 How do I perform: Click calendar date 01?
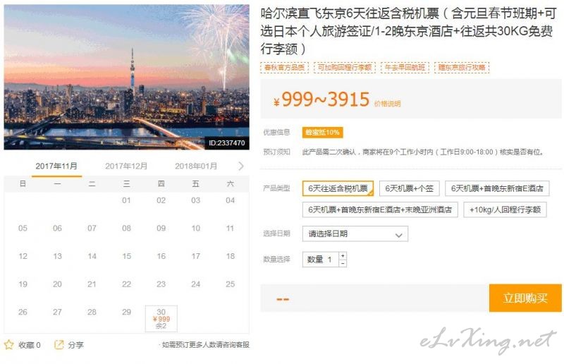click(127, 200)
